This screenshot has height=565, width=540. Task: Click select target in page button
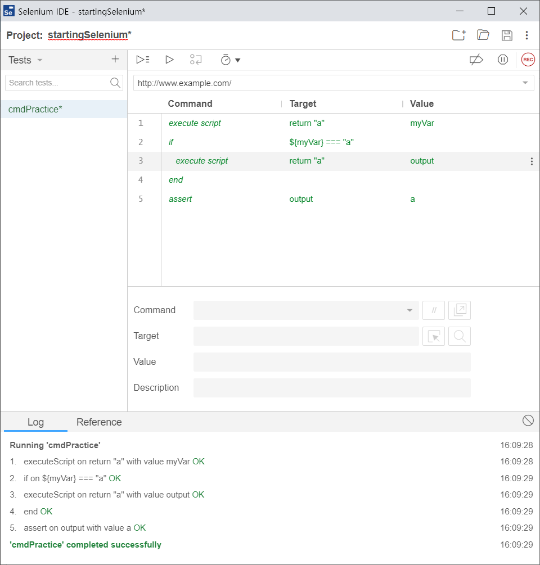(x=434, y=336)
